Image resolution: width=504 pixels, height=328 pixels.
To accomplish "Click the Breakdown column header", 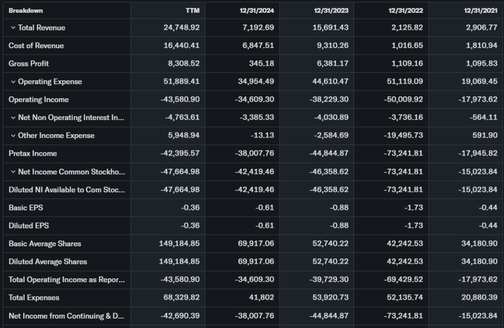I will coord(26,10).
